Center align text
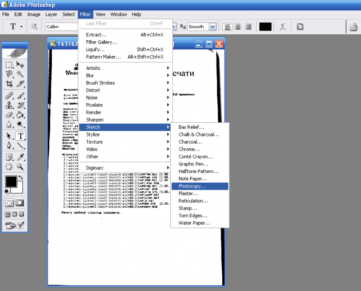The image size is (361, 291). click(x=238, y=27)
